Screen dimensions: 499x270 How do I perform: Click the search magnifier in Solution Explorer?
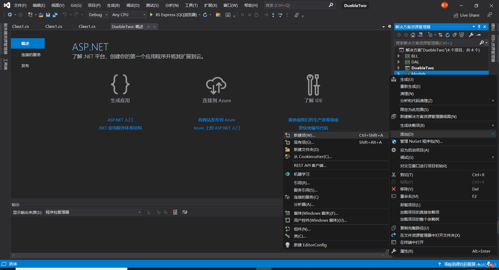(x=482, y=43)
